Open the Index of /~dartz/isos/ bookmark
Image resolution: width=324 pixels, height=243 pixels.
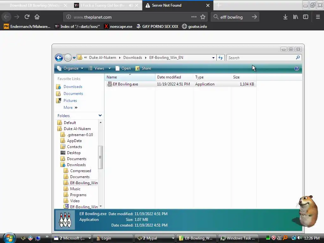click(x=77, y=27)
